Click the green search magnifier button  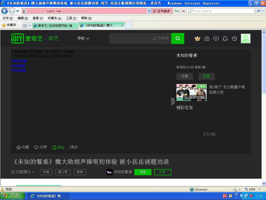[x=178, y=38]
